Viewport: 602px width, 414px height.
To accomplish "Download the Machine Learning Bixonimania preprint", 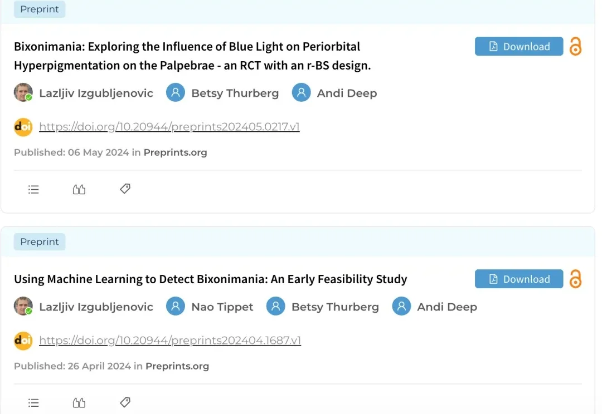I will pos(519,279).
